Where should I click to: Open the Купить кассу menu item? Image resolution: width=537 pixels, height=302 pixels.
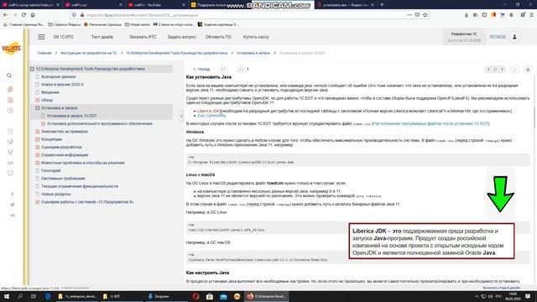(x=256, y=37)
